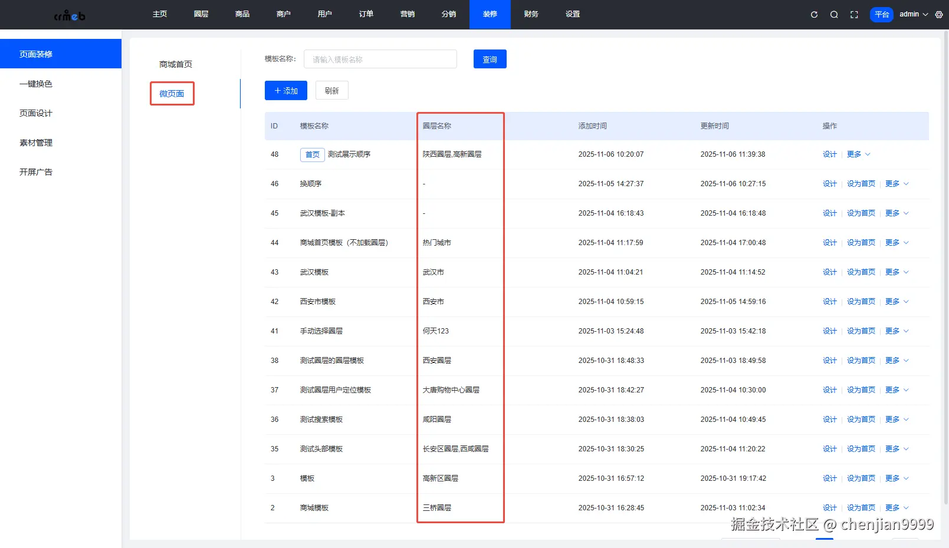Toggle fullscreen mode icon
The image size is (949, 548).
tap(854, 15)
